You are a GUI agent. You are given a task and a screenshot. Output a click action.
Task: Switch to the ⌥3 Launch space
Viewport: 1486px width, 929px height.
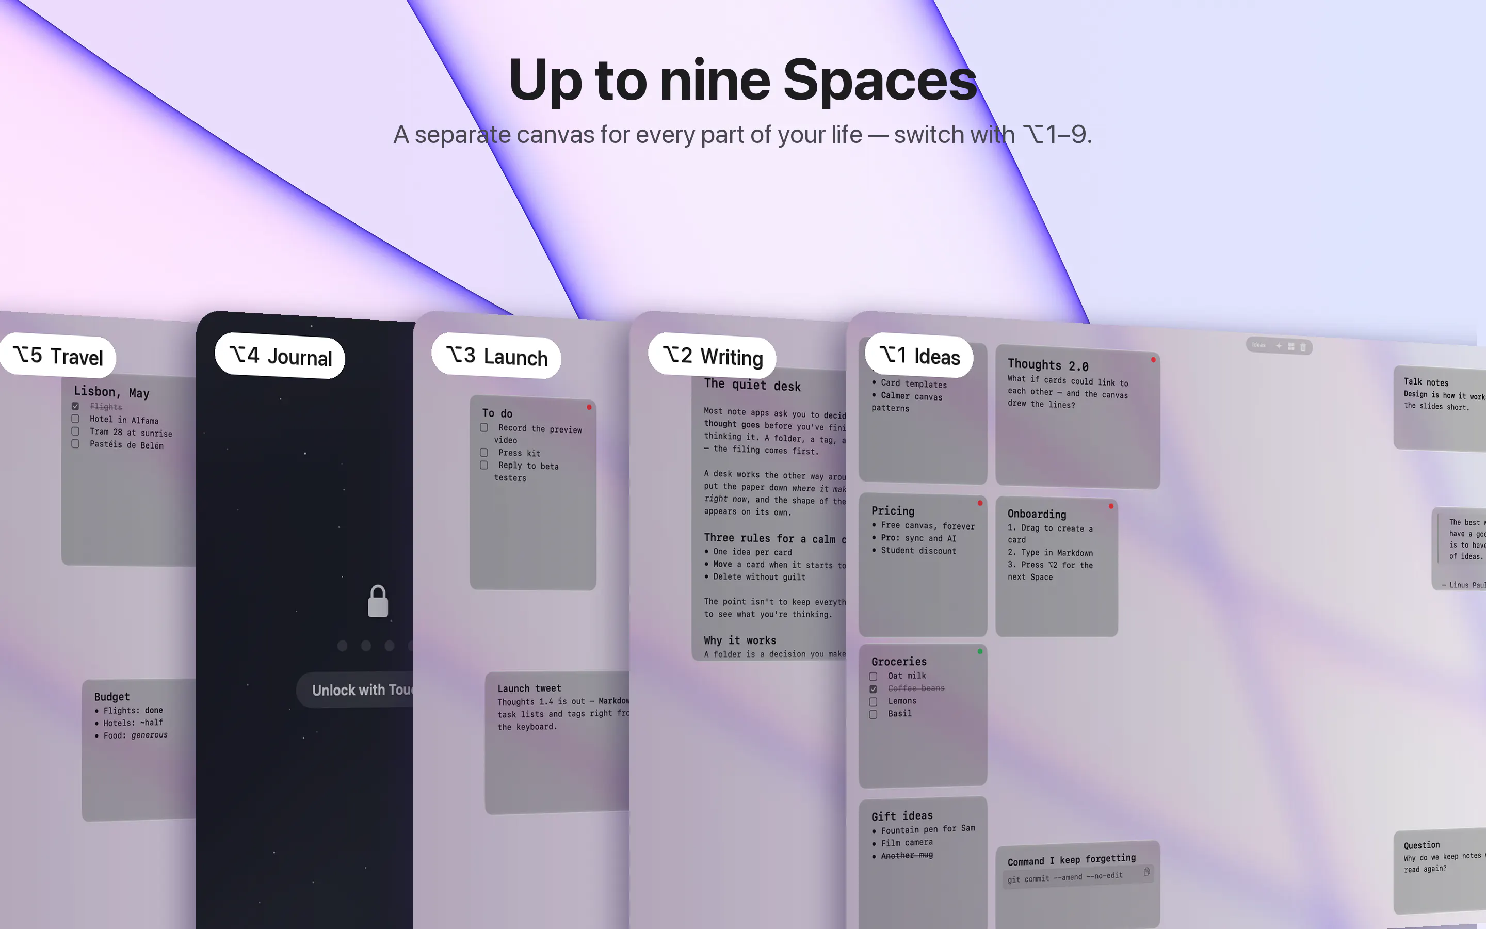pyautogui.click(x=496, y=356)
